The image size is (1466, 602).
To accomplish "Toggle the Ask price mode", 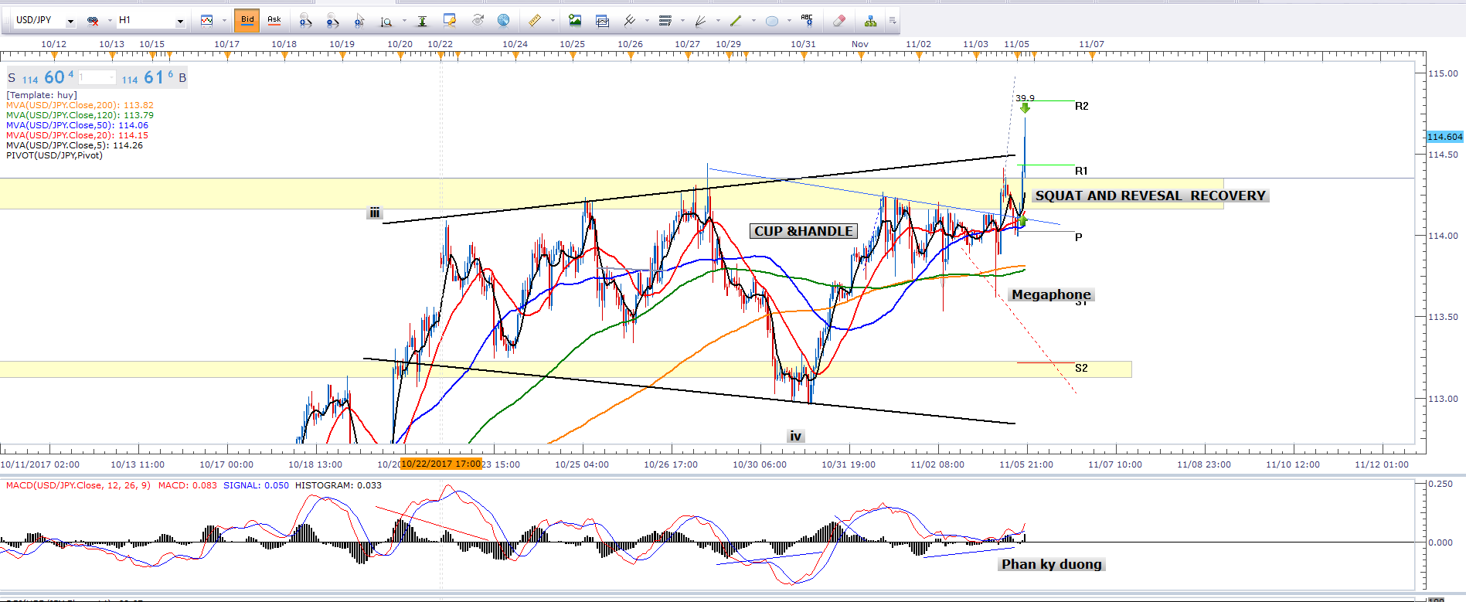I will pos(274,20).
